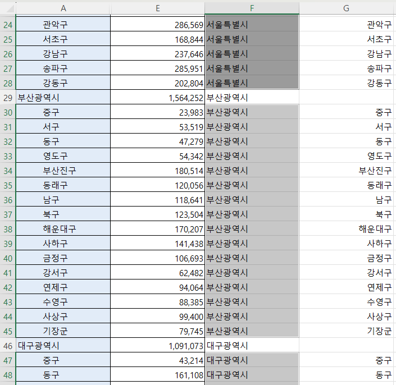Select row 29 header

pos(8,98)
